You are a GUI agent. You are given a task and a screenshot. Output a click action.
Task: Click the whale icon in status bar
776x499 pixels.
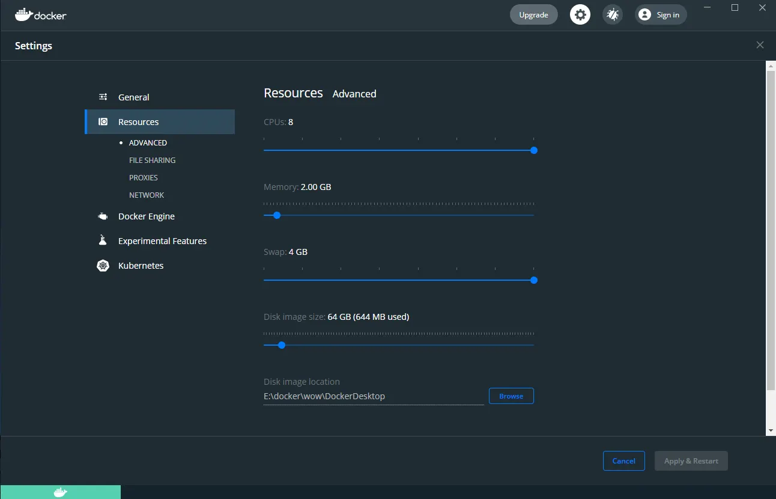click(61, 492)
